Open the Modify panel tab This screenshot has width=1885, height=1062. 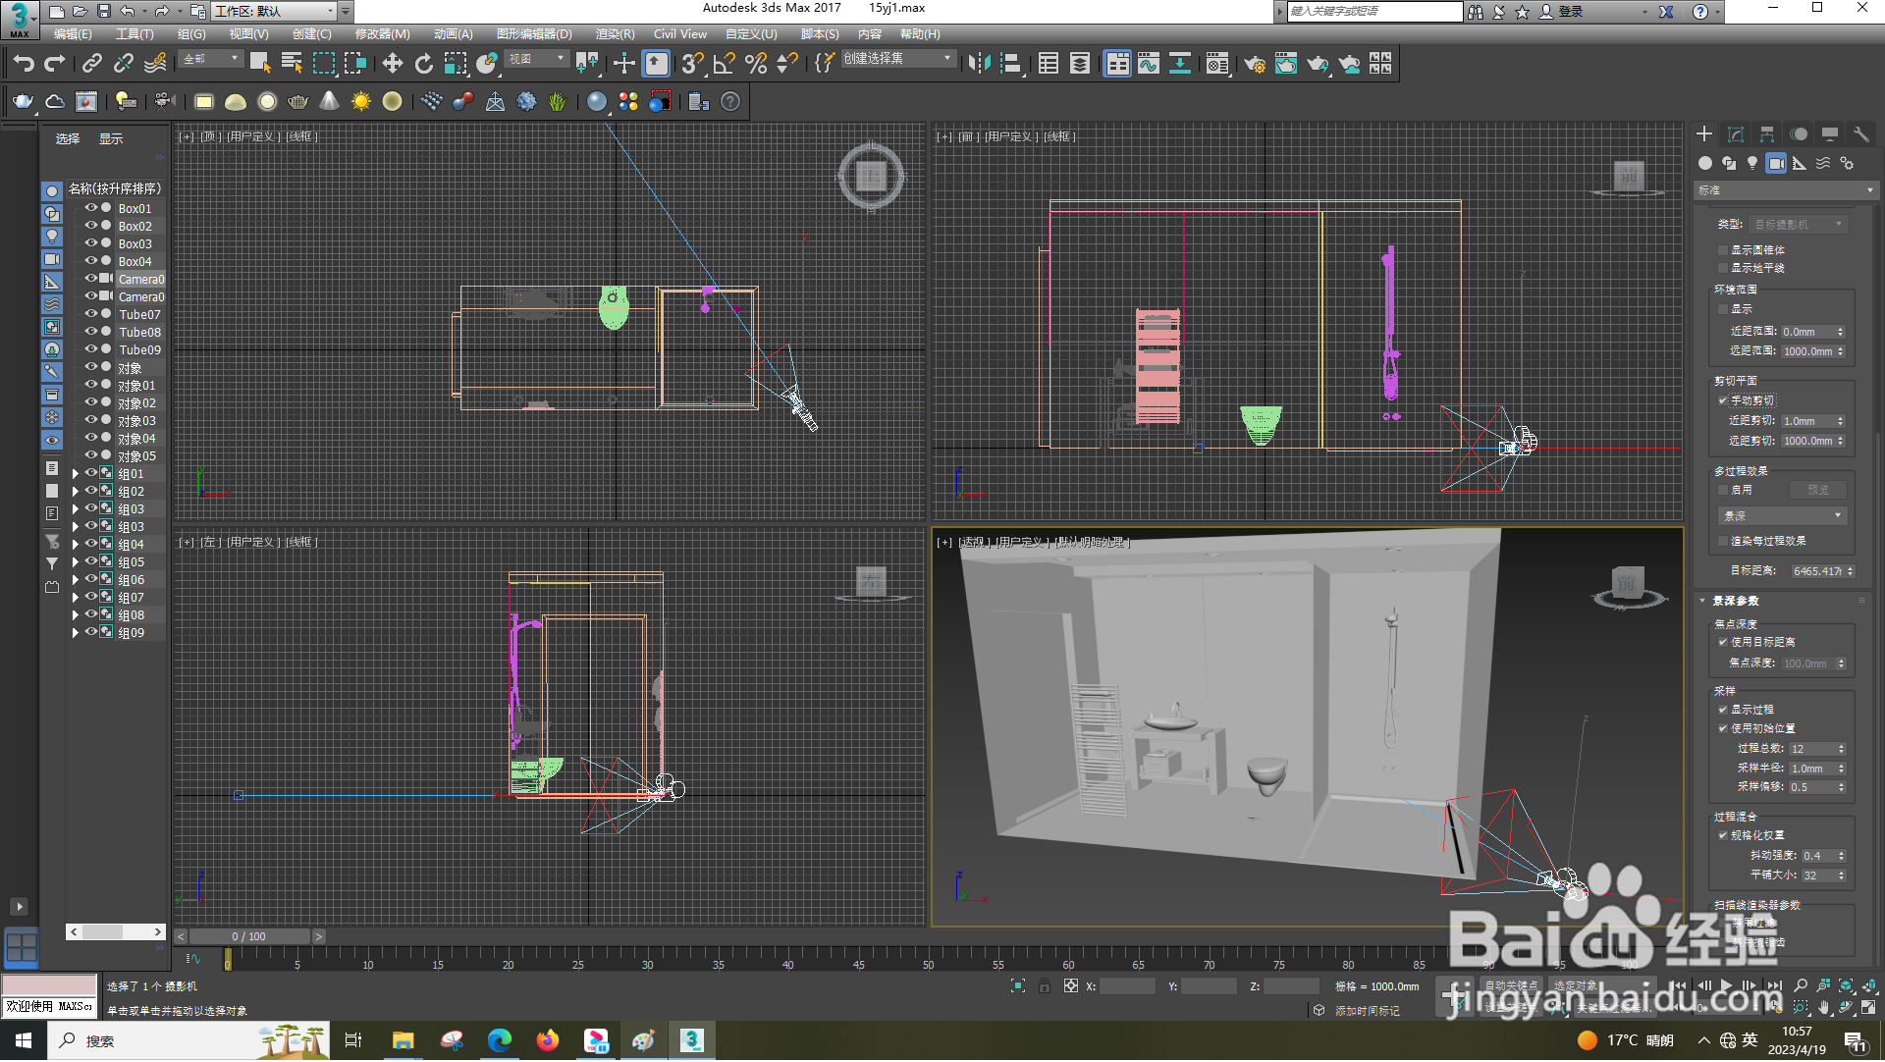coord(1736,134)
